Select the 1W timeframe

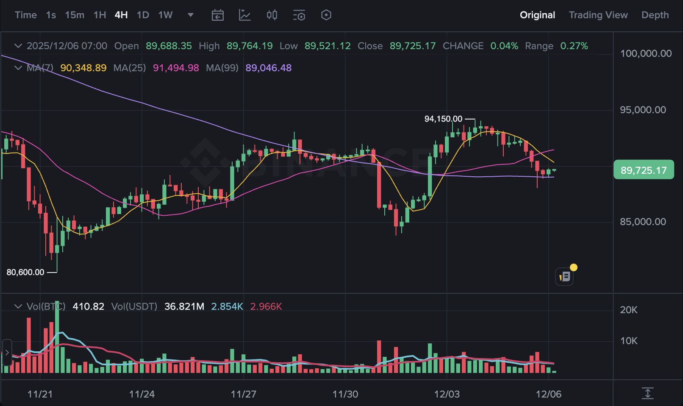point(165,15)
